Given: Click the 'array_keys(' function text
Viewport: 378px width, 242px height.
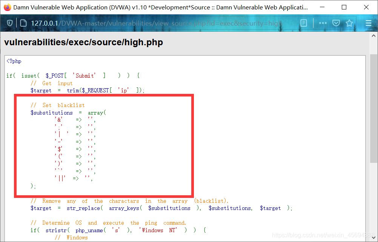Looking at the screenshot, I should (126, 208).
